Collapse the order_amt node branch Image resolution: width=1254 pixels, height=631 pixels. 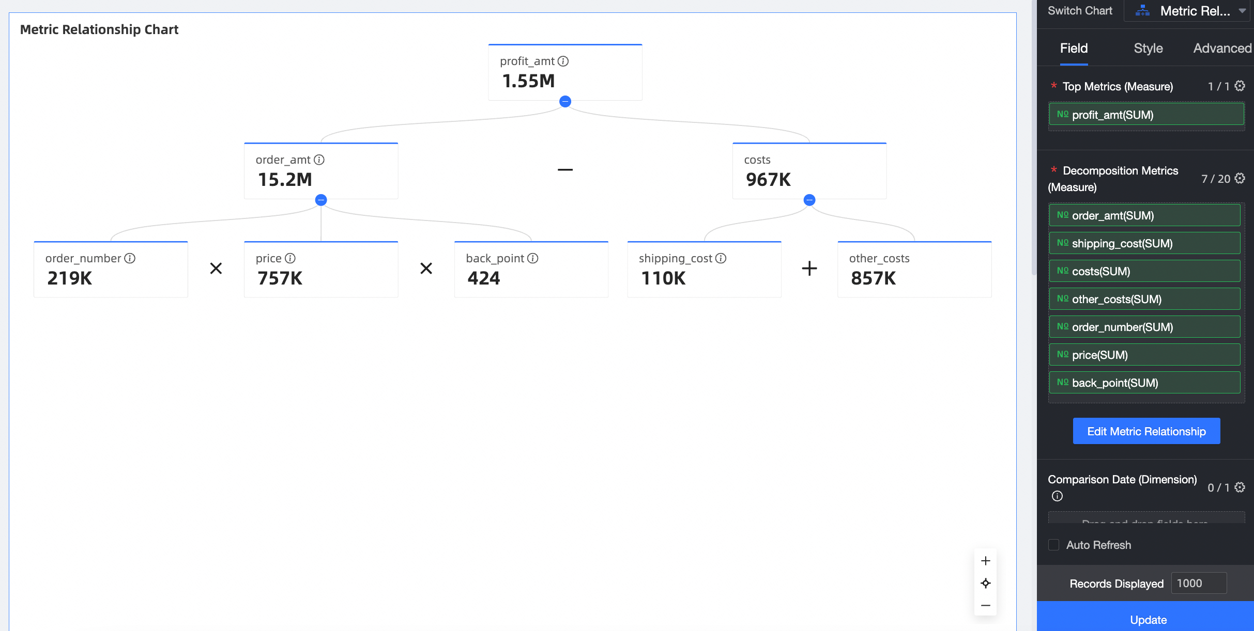[321, 200]
